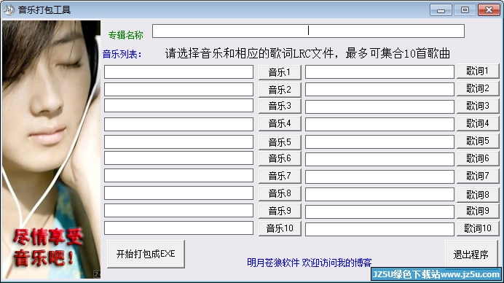504x283 pixels.
Task: Minimize the 音乐打包工具 window
Action: pyautogui.click(x=441, y=10)
